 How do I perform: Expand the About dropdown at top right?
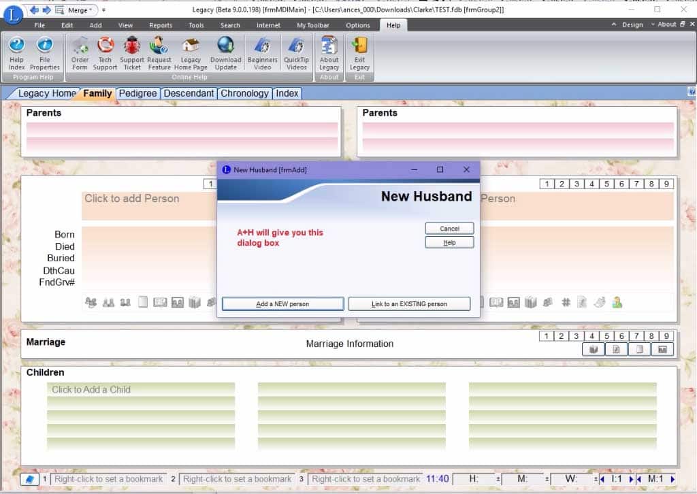[x=663, y=24]
